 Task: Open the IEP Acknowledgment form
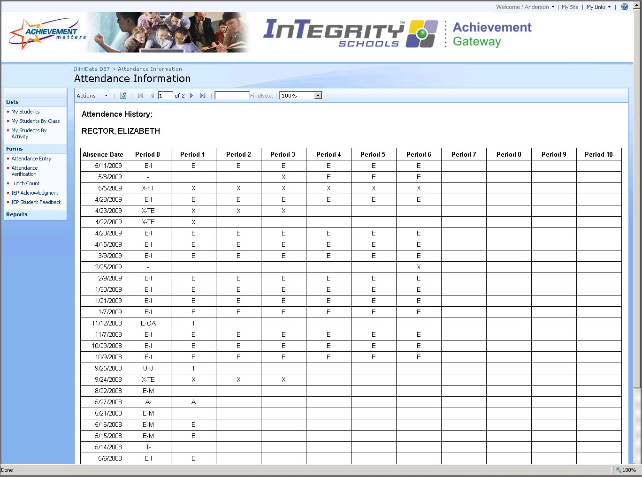35,193
